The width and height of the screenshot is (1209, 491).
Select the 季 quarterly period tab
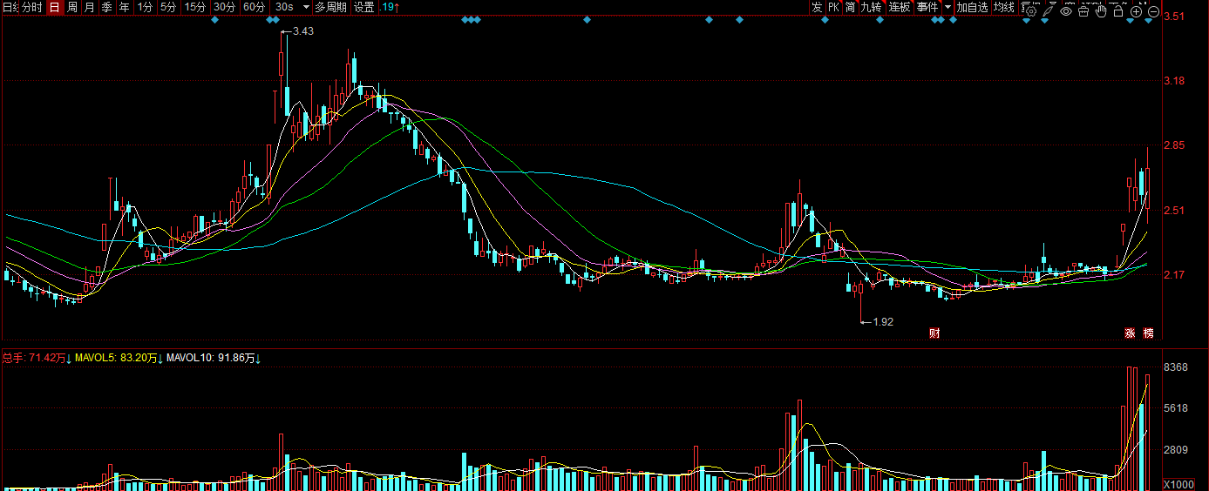point(106,7)
